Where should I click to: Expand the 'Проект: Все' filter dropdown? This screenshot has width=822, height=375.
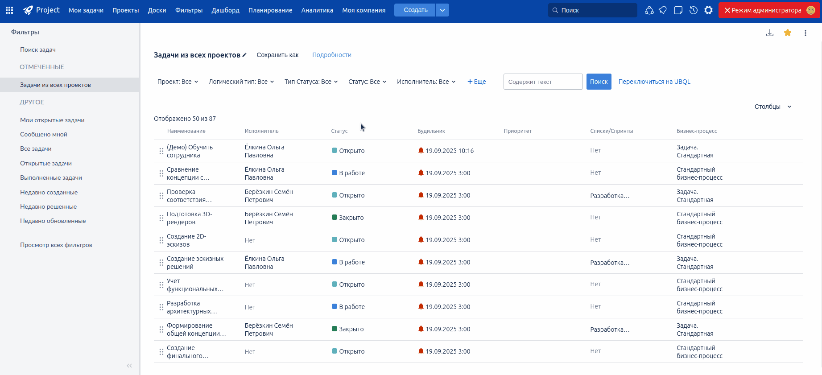[178, 82]
